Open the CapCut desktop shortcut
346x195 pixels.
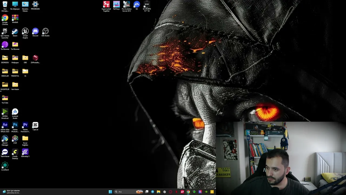point(35,126)
